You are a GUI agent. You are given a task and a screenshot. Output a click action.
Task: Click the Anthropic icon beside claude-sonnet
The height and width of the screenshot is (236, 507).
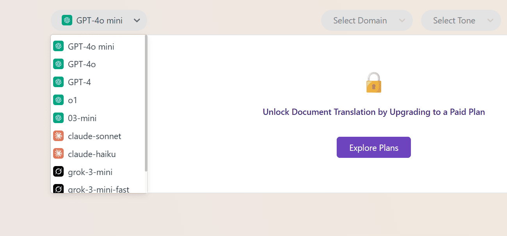58,136
